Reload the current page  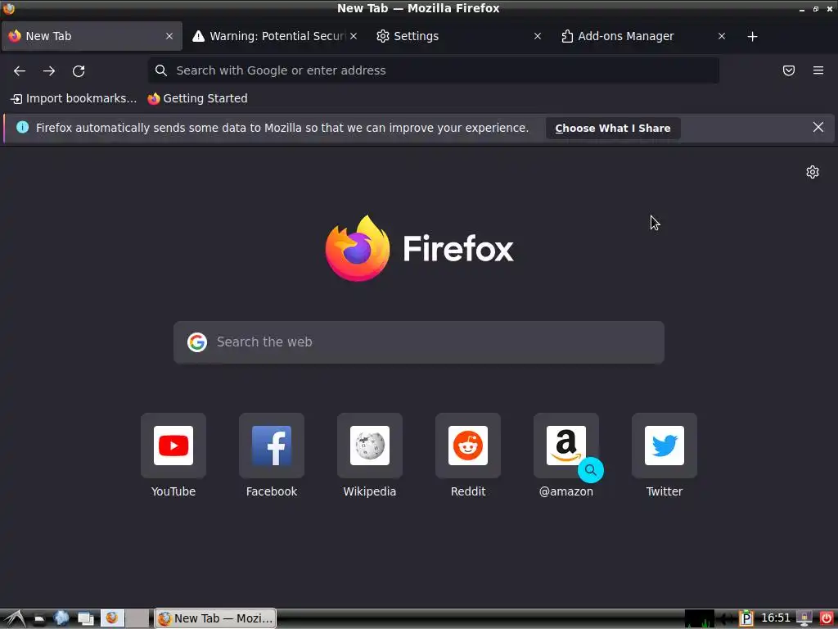pyautogui.click(x=79, y=70)
